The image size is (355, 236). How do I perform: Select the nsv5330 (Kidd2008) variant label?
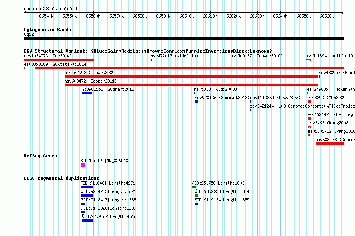click(x=215, y=89)
